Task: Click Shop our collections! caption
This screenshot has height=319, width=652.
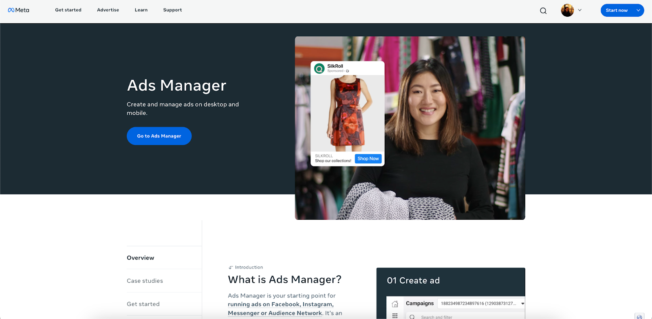Action: tap(333, 161)
